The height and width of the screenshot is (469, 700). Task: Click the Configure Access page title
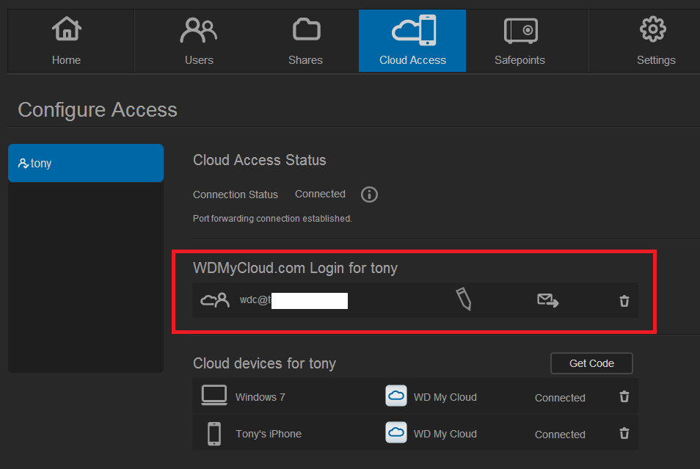tap(98, 110)
